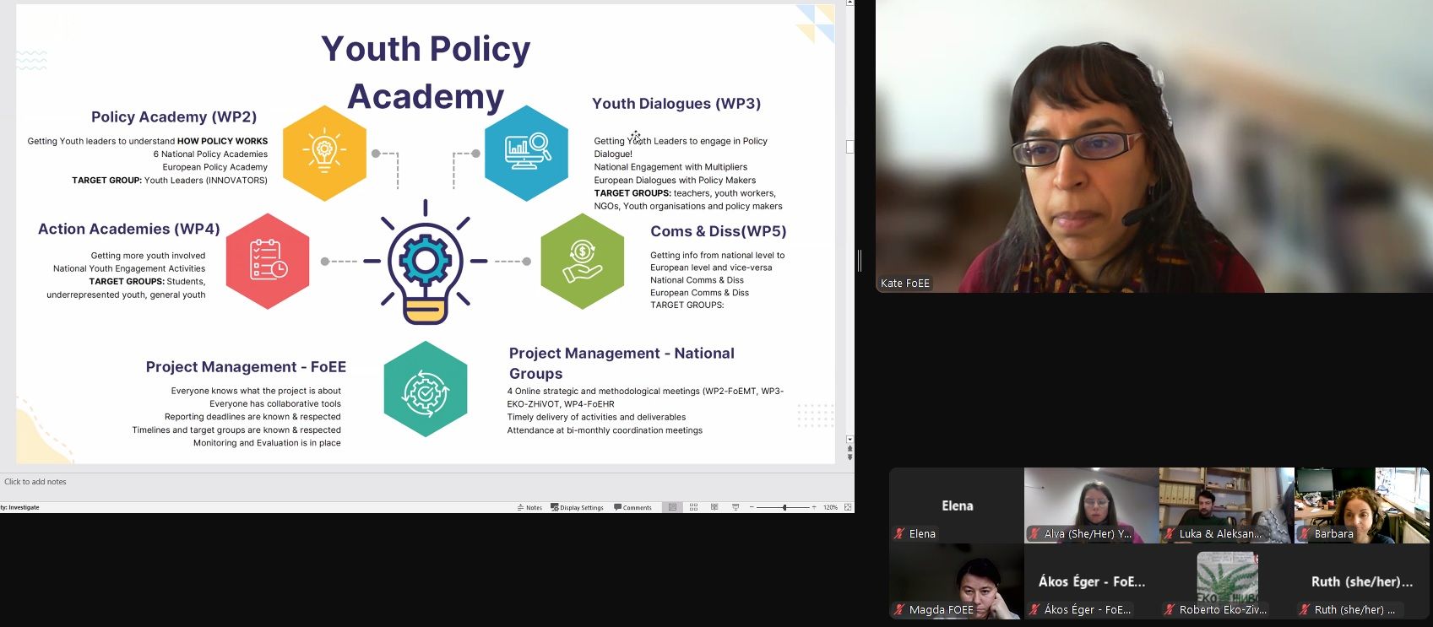Click the green money-in-hand hexagon icon
1433x627 pixels.
click(x=582, y=261)
